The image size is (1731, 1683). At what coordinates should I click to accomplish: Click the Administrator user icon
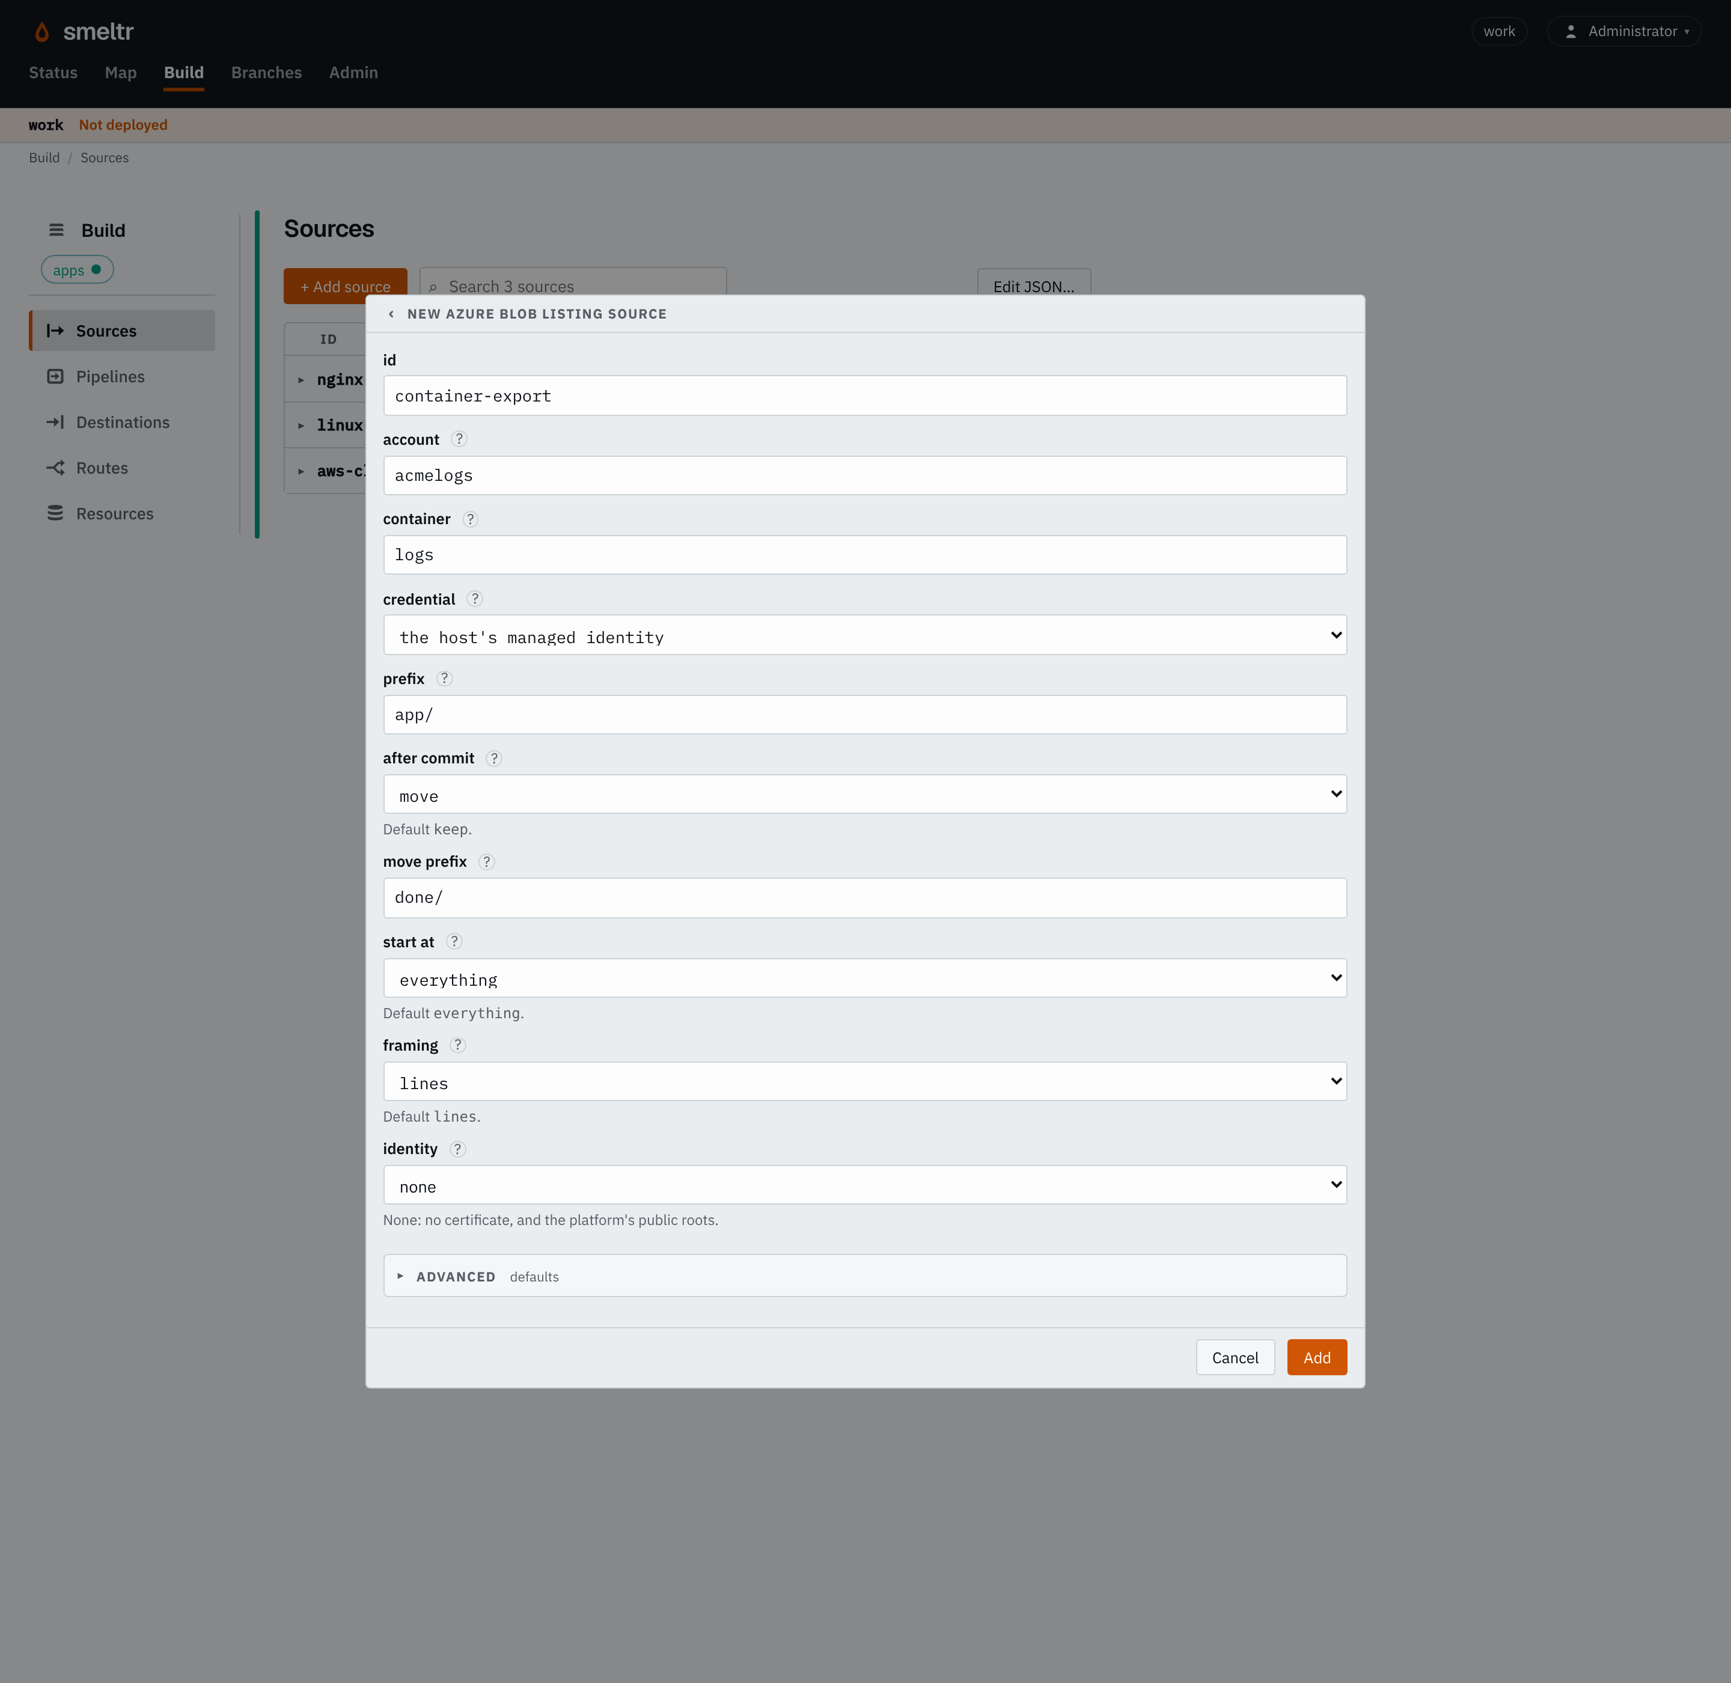tap(1570, 31)
